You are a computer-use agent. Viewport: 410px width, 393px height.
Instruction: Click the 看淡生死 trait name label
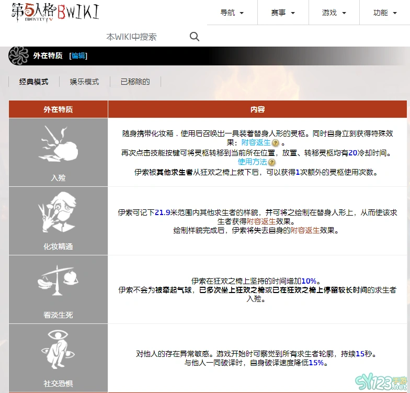[x=59, y=315]
